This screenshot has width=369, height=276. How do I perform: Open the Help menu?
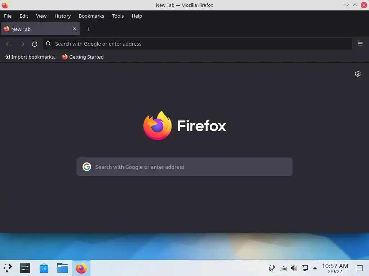coord(137,16)
